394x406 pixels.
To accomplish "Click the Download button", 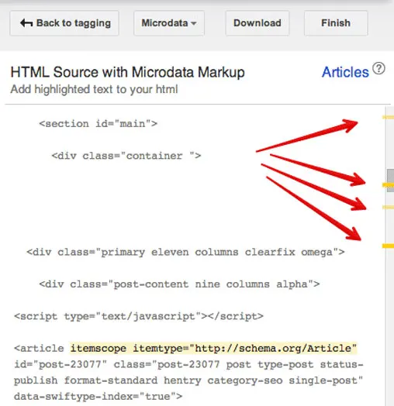I will 257,23.
